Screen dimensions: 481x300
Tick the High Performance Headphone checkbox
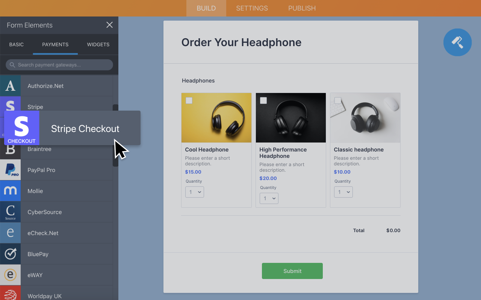click(263, 100)
